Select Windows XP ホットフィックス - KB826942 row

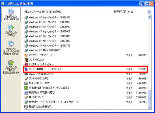click(x=86, y=27)
